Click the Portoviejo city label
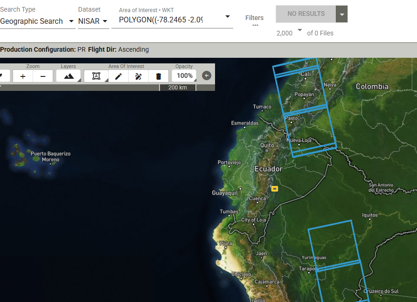417x302 pixels. [x=229, y=162]
